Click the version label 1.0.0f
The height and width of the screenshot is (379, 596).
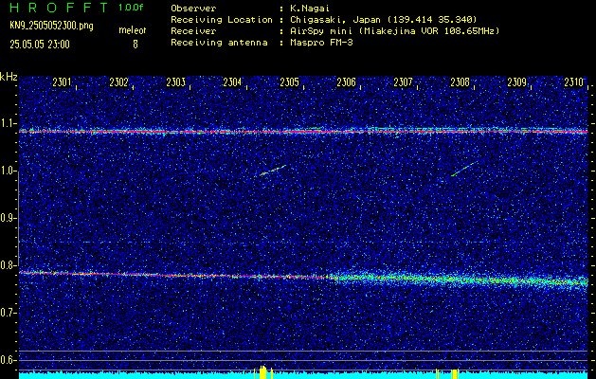[131, 8]
